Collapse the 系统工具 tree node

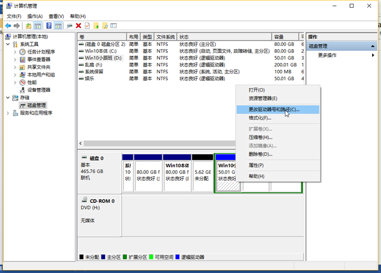pyautogui.click(x=8, y=44)
